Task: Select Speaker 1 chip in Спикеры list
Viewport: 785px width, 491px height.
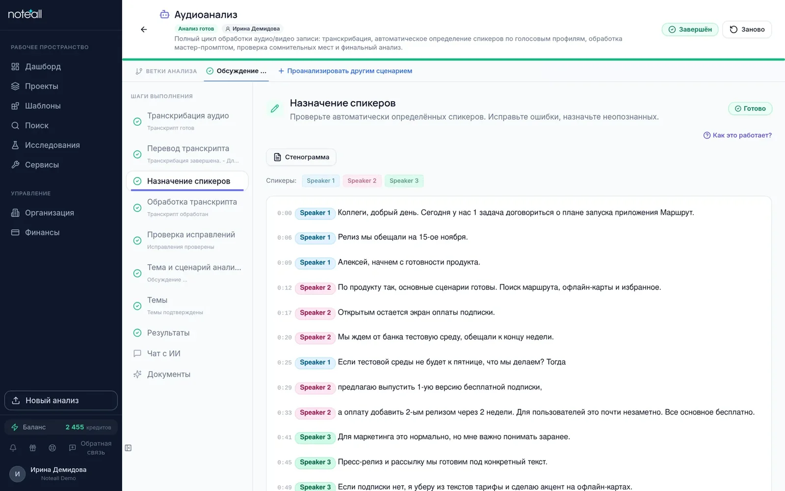Action: (320, 181)
